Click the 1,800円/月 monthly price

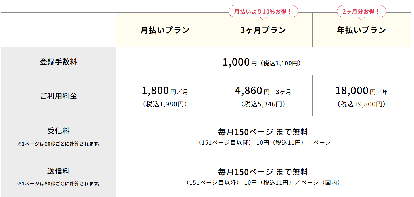165,91
